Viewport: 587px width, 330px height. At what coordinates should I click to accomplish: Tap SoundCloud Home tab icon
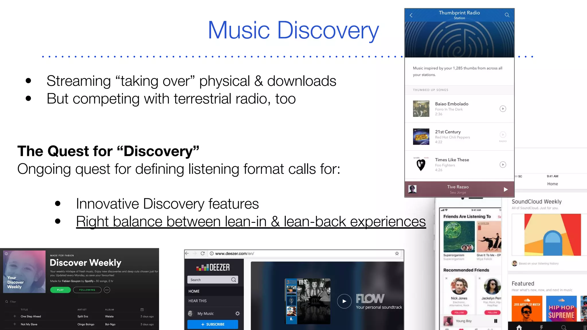click(519, 327)
